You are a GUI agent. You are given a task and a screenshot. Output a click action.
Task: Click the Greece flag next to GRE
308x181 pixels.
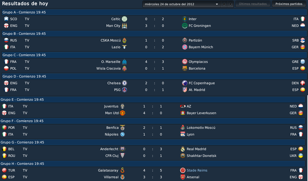pos(303,62)
